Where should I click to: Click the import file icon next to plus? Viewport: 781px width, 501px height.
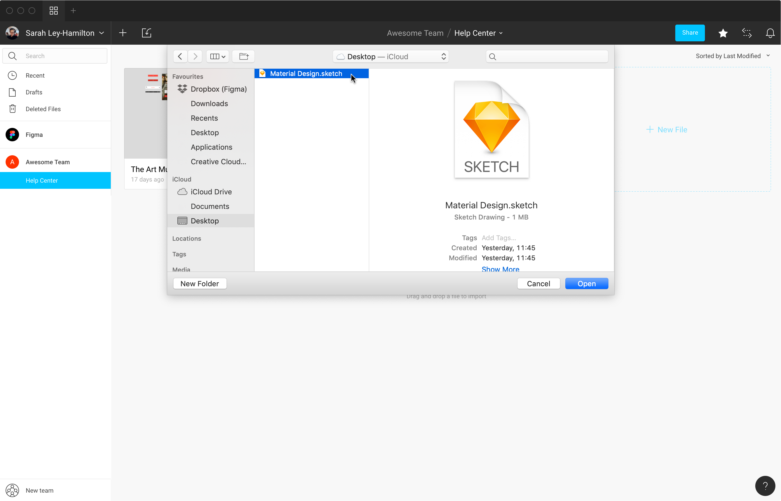[146, 32]
